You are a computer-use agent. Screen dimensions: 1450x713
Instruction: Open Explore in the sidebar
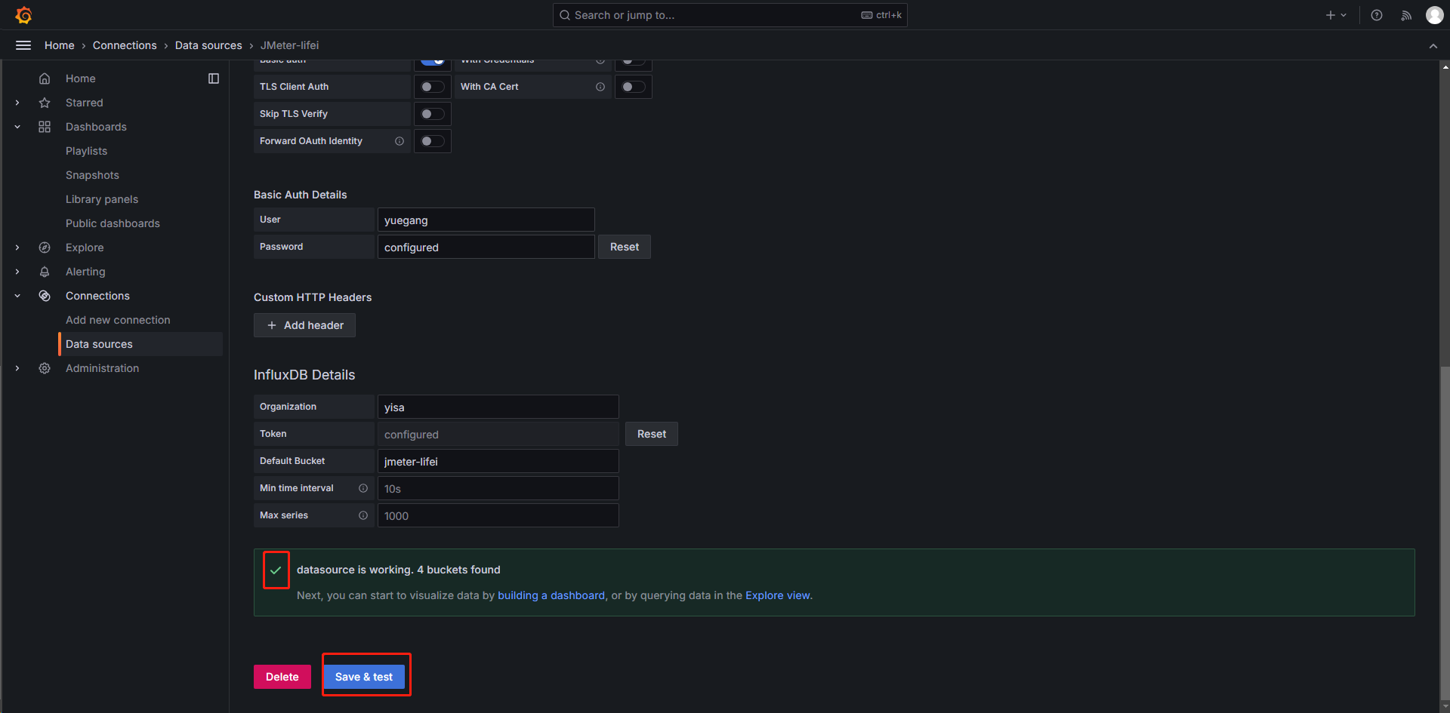(85, 247)
